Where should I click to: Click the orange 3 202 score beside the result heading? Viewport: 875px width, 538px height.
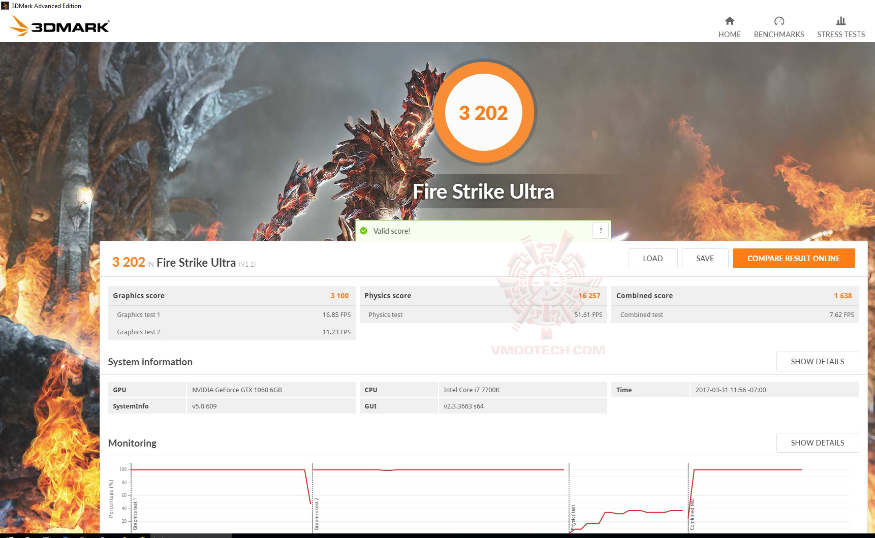[129, 262]
